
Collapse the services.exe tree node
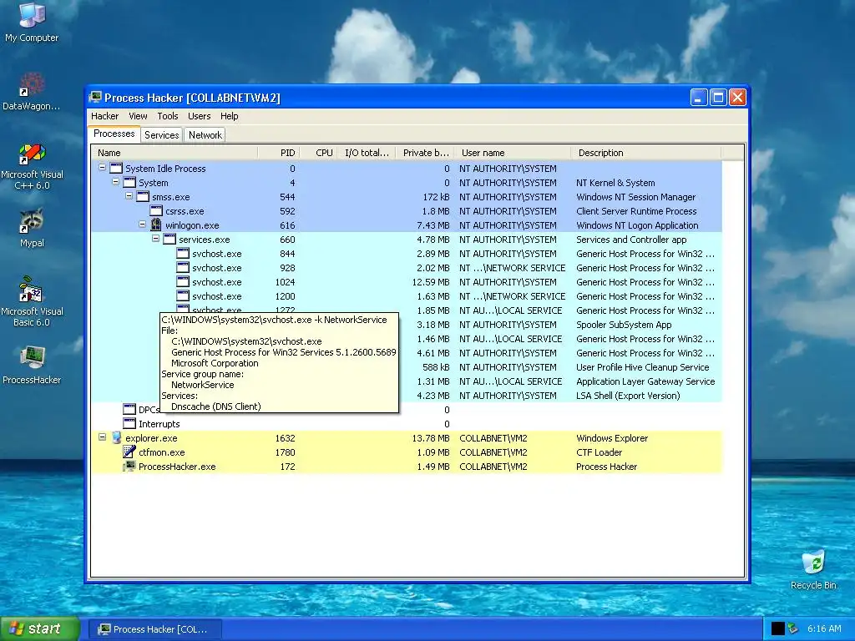(156, 239)
